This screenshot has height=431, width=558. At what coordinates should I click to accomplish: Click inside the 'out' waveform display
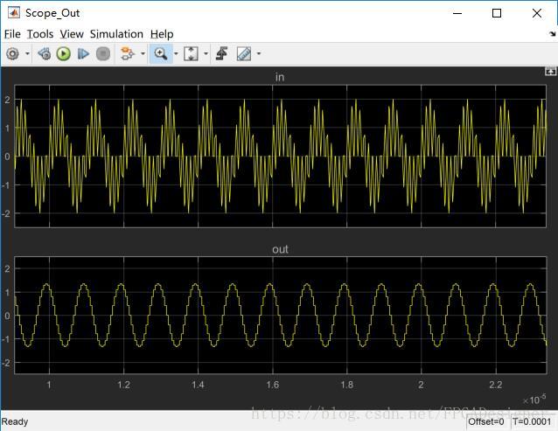pyautogui.click(x=280, y=315)
